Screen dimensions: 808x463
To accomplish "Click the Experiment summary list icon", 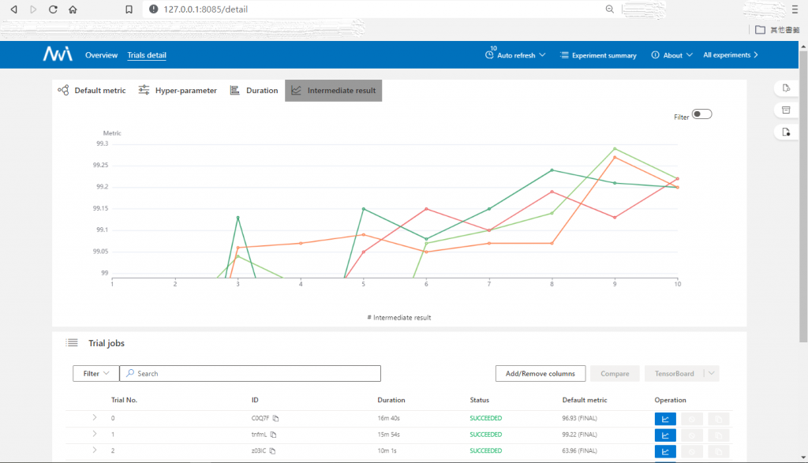I will point(564,54).
